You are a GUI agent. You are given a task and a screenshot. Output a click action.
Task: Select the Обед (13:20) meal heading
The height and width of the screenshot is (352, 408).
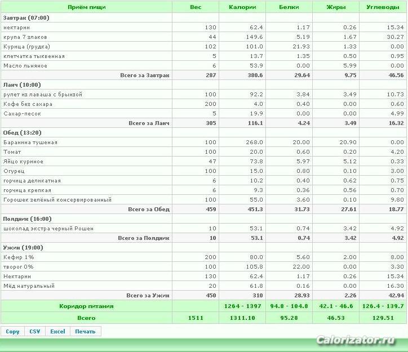pyautogui.click(x=22, y=132)
